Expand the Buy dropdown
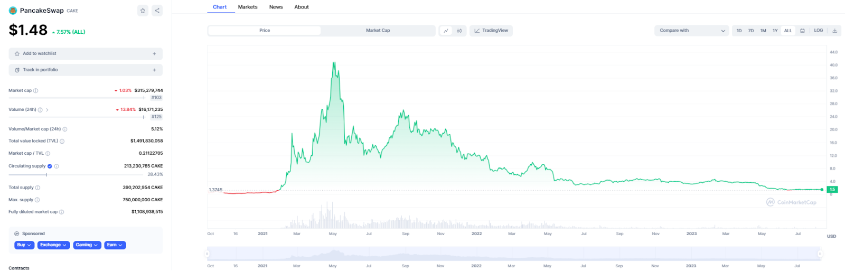This screenshot has width=845, height=271. coord(24,245)
